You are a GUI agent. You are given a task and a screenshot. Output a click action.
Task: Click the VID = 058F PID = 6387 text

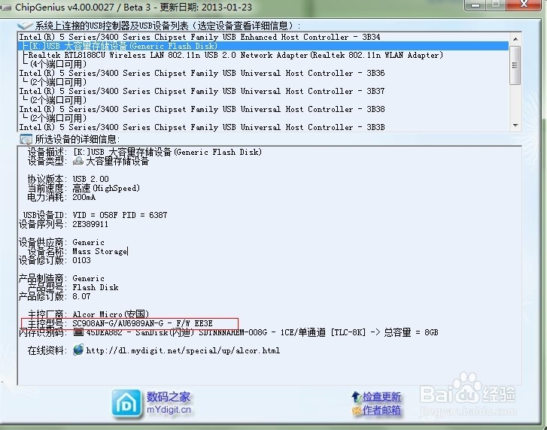[x=120, y=215]
